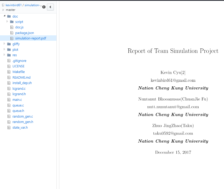This screenshot has height=189, width=224.
Task: Open queue.h
Action: point(18,111)
